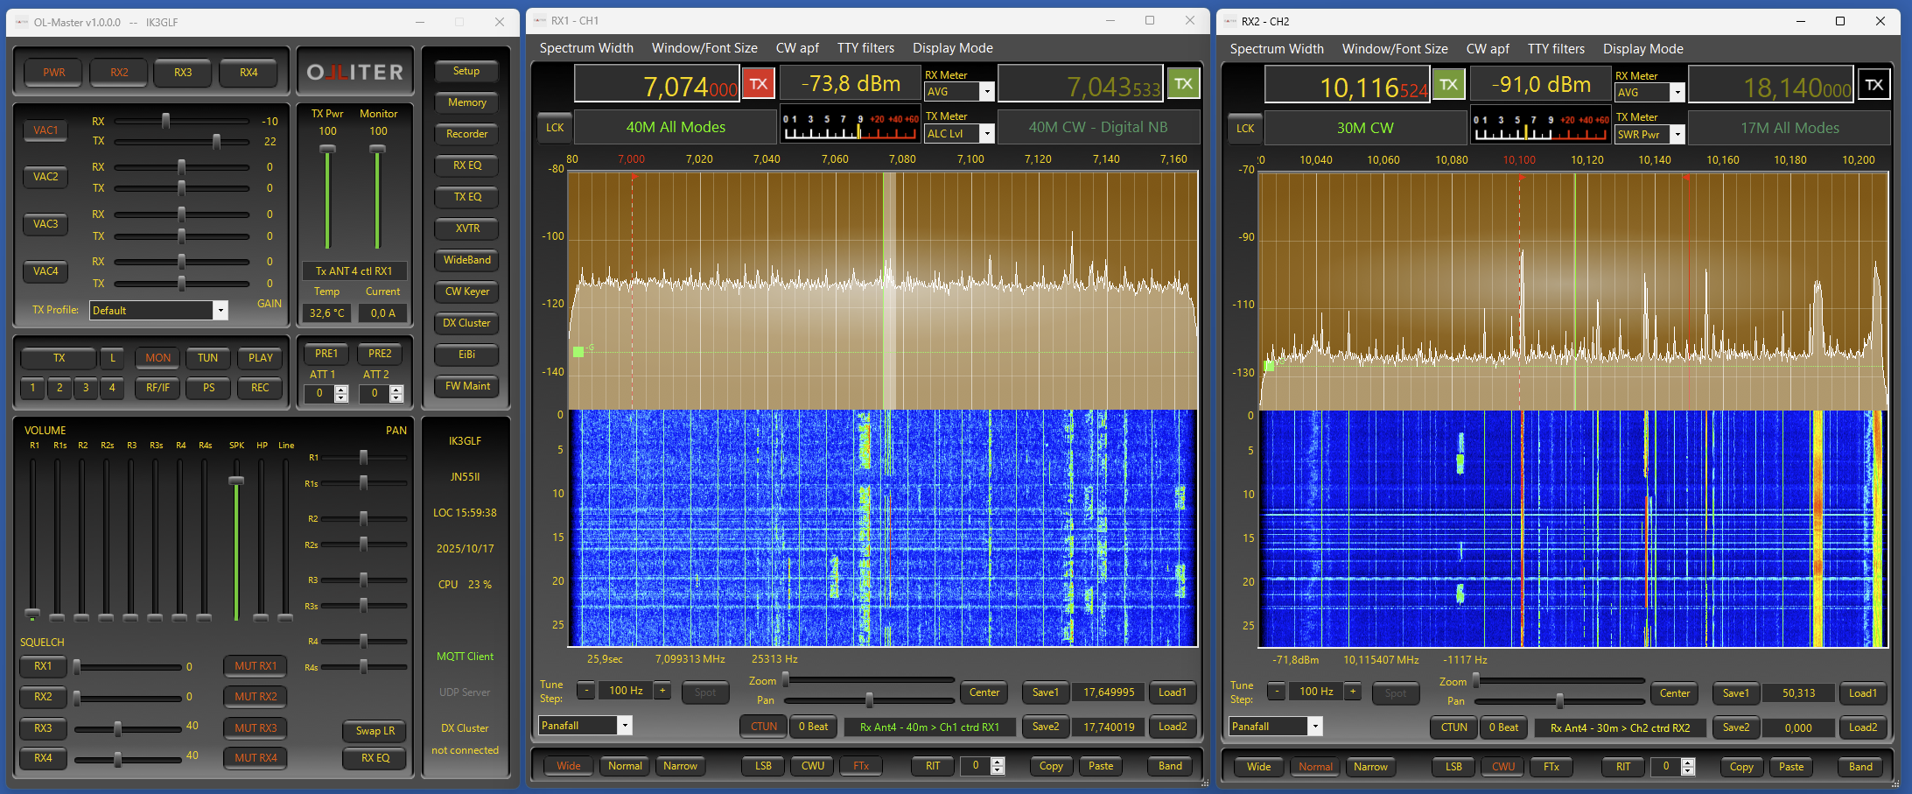Screen dimensions: 1912x794
Task: Click the red TX icon beside 7,074 frequency
Action: [758, 85]
